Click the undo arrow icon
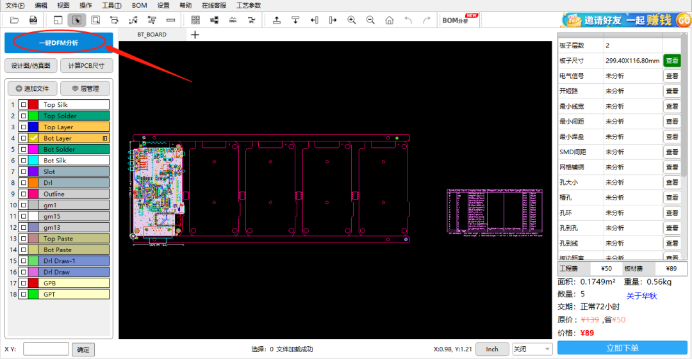Viewport: 692px width, 359px height. (x=408, y=20)
